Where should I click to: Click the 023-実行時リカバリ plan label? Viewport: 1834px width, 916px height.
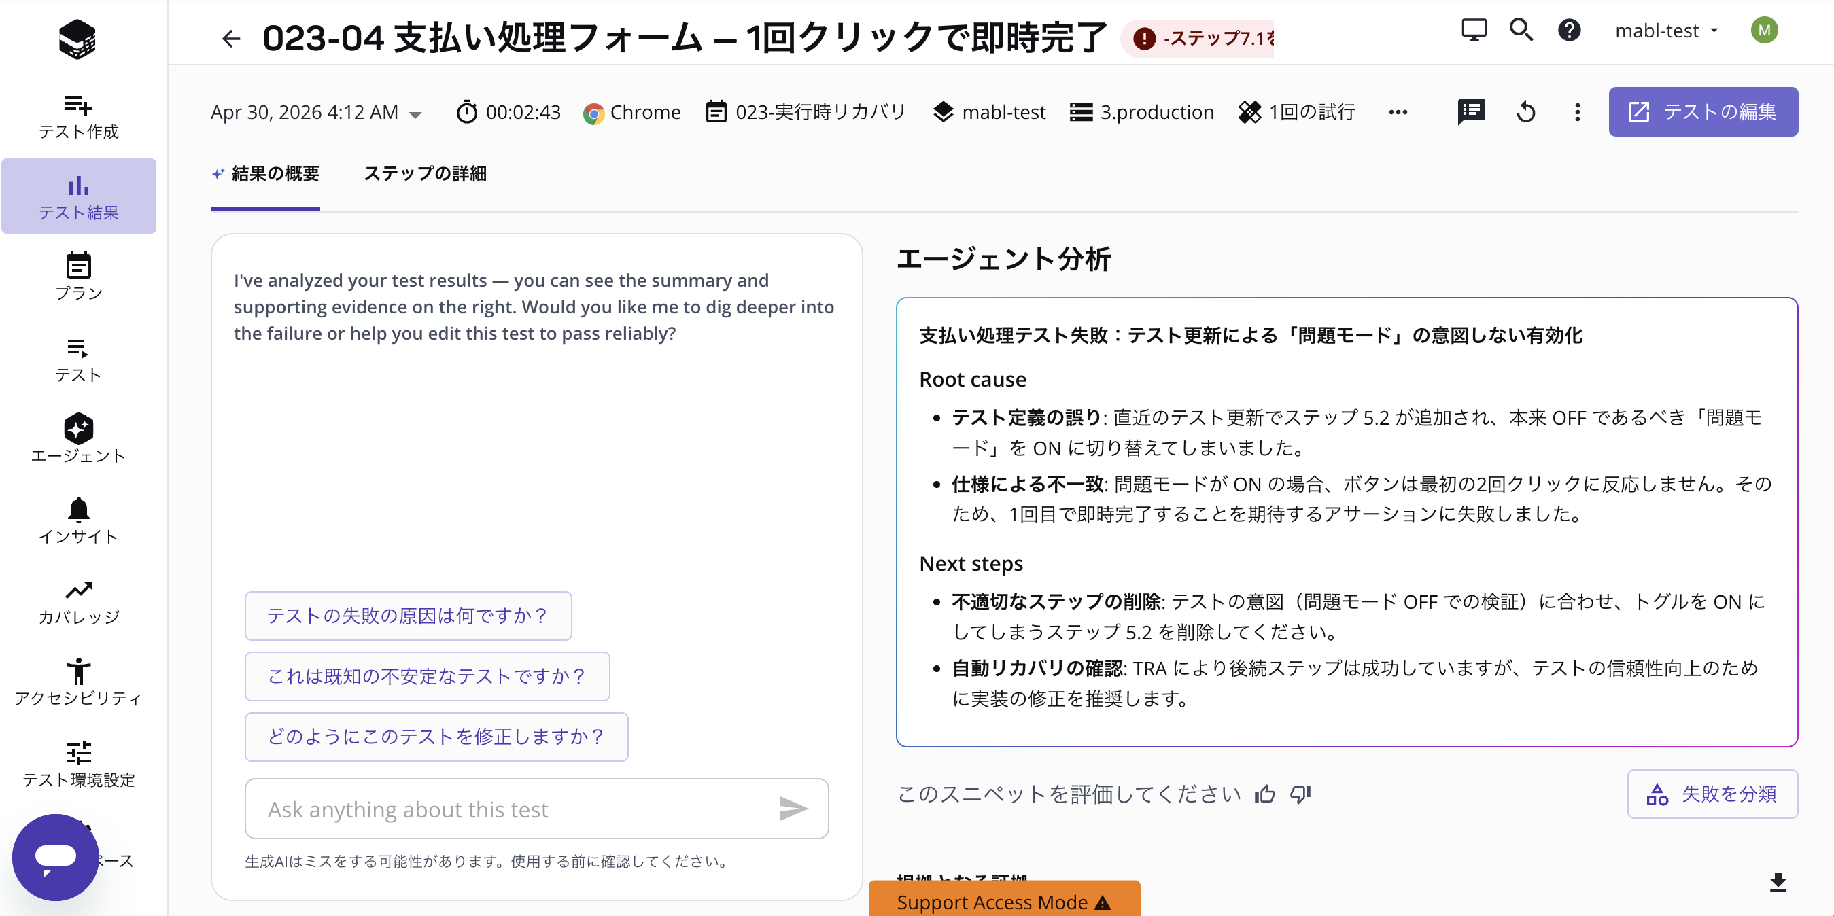coord(806,111)
